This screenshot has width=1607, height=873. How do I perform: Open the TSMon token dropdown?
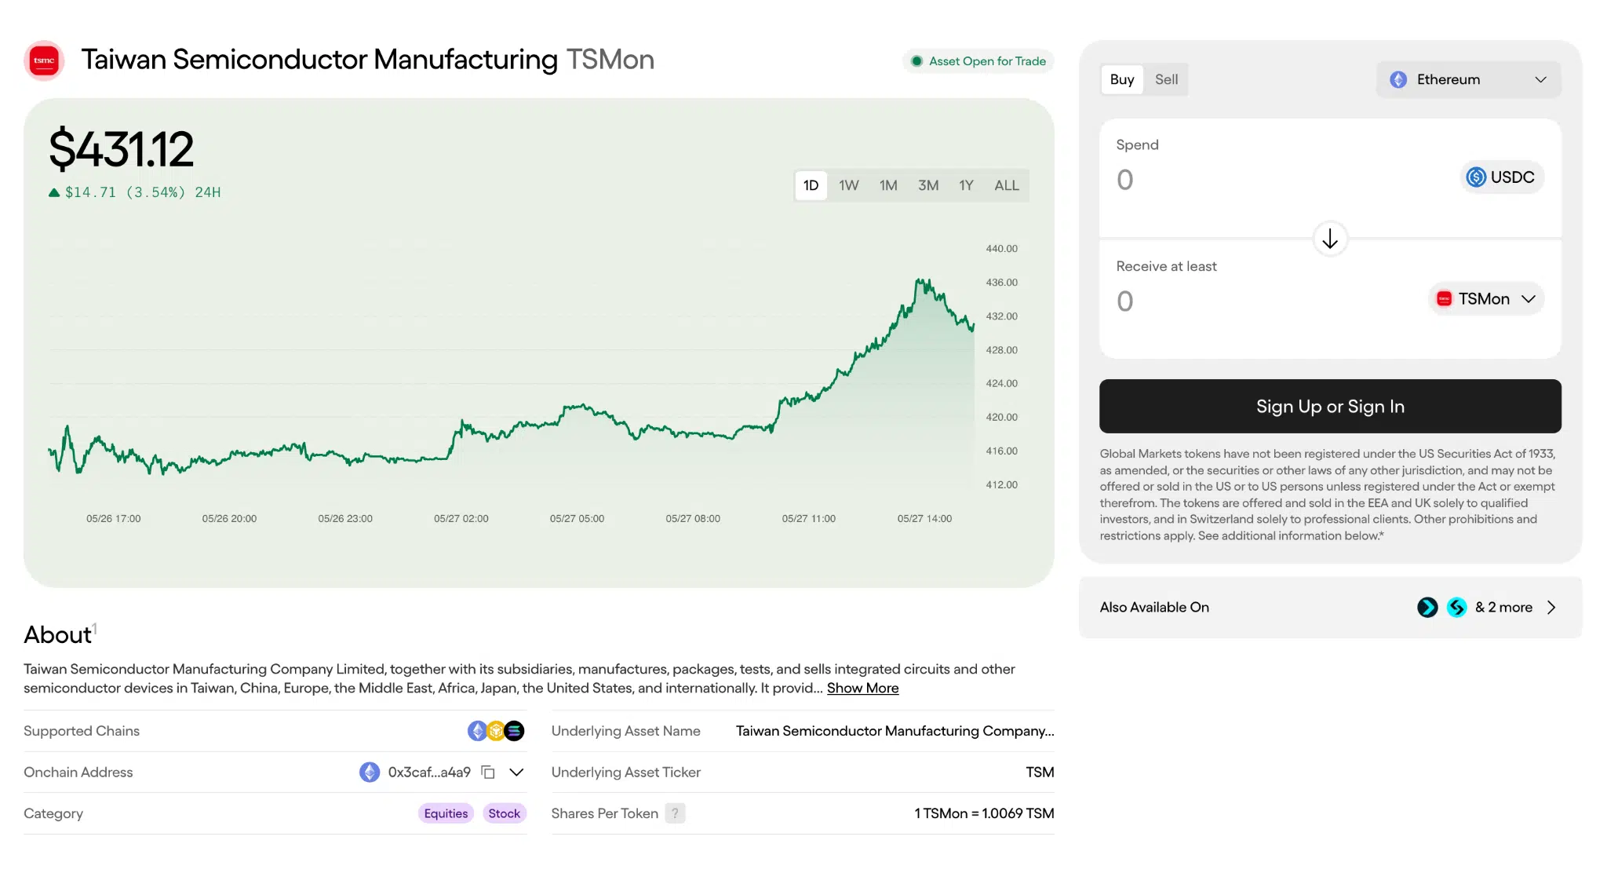click(1486, 299)
